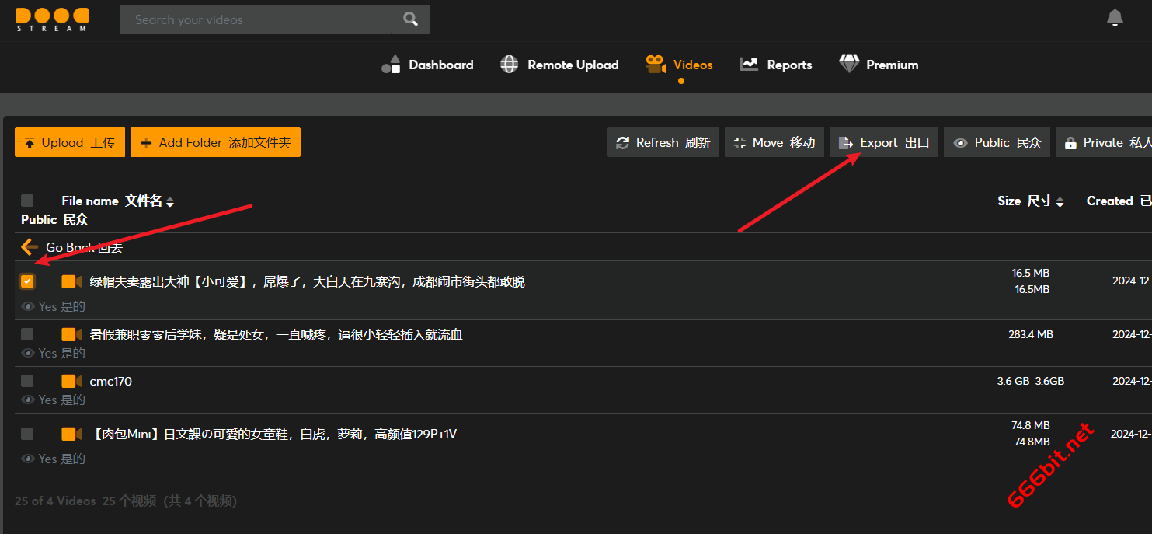Screen dimensions: 1152x534
Task: Click the search magnifier icon
Action: pos(410,19)
